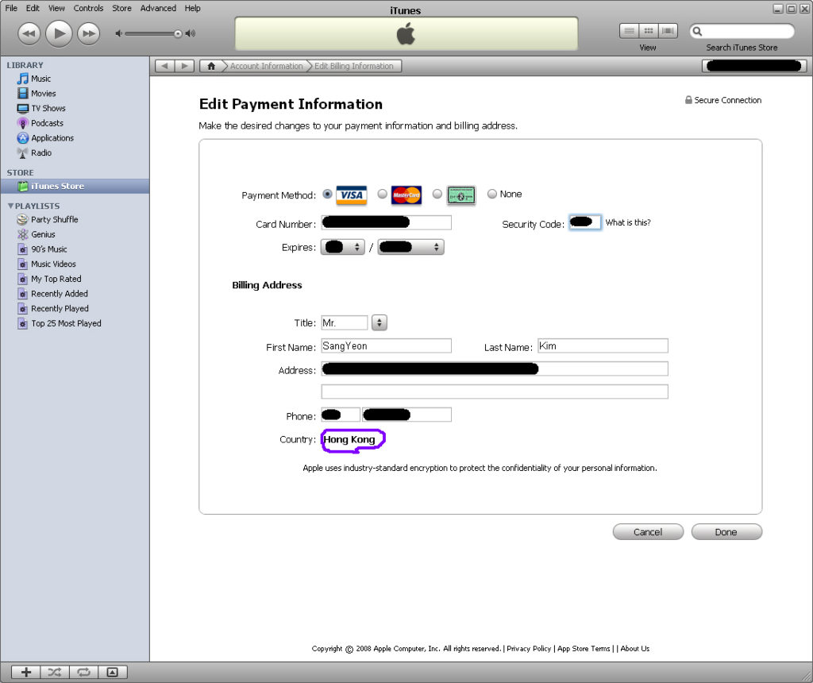Click the Search iTunes Store field

pyautogui.click(x=742, y=31)
